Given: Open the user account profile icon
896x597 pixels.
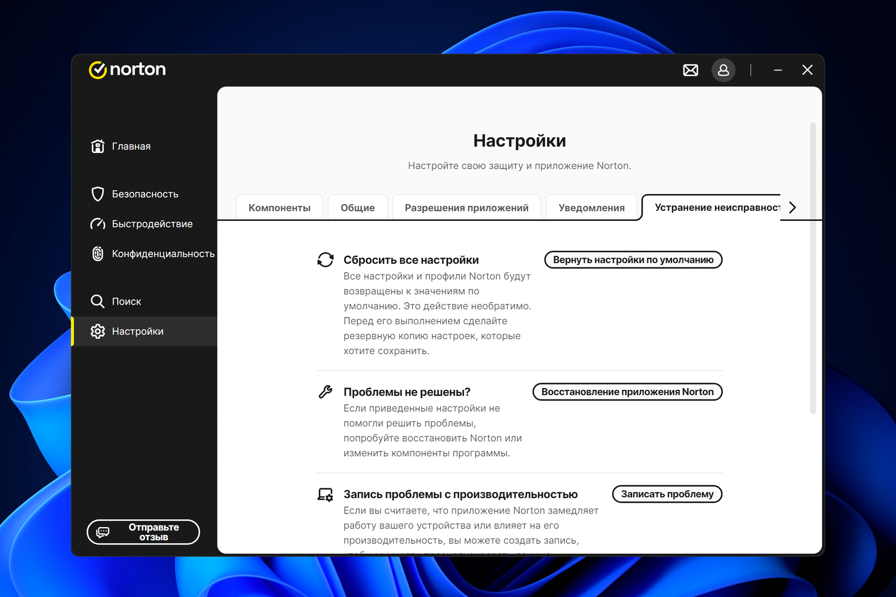Looking at the screenshot, I should pyautogui.click(x=723, y=70).
